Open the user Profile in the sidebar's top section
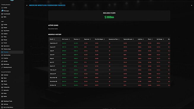194x109 pixels. (4, 8)
